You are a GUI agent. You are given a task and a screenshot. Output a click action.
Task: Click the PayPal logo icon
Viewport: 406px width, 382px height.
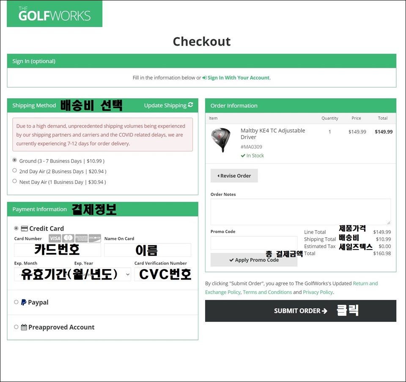pos(24,302)
